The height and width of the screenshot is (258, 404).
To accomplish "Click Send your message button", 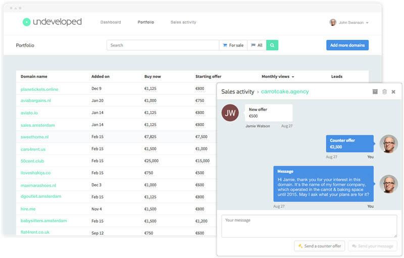I will pos(373,246).
